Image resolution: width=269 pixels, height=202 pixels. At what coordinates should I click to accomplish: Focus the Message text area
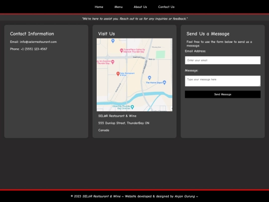pyautogui.click(x=223, y=81)
